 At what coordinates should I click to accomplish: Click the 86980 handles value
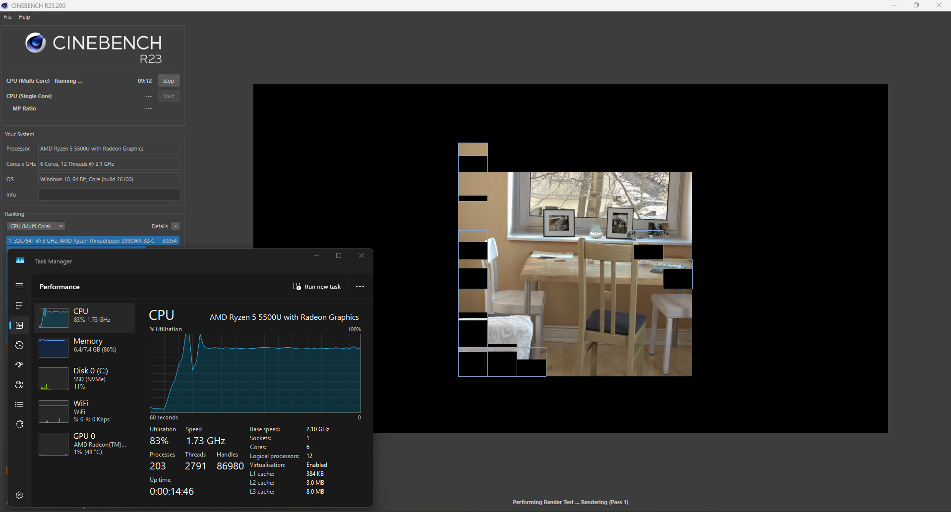point(230,466)
